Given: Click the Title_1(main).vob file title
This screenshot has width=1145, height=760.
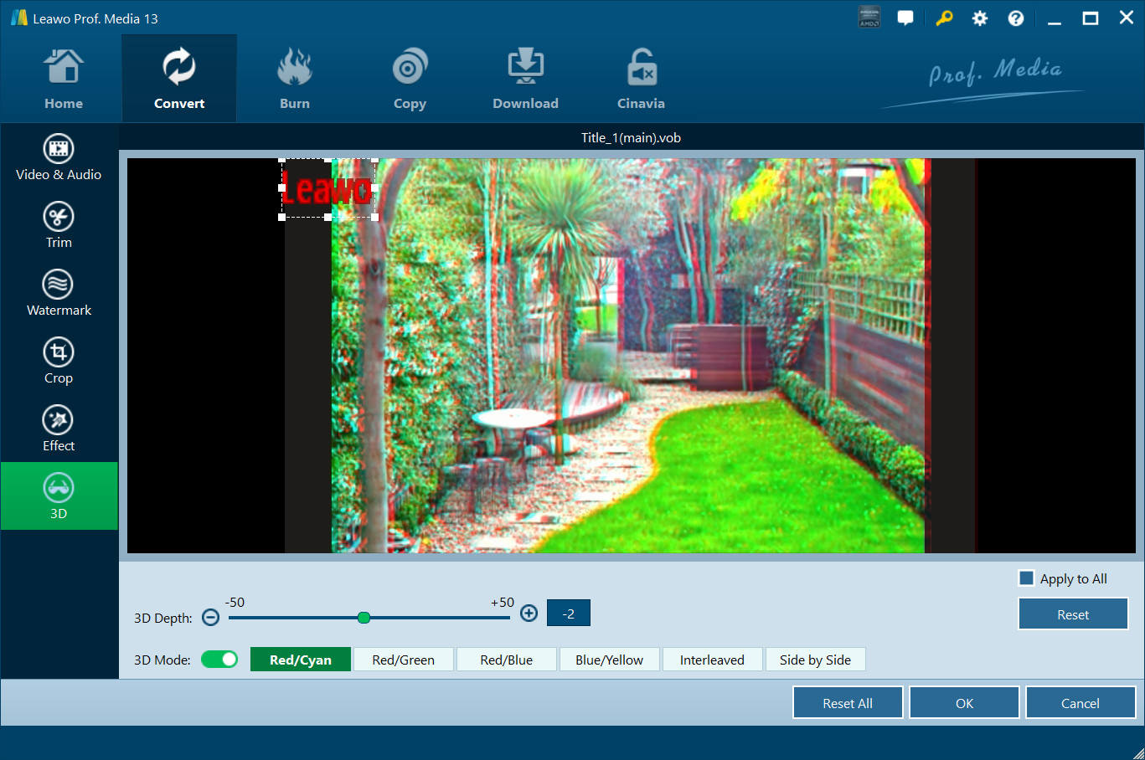Looking at the screenshot, I should pos(631,137).
